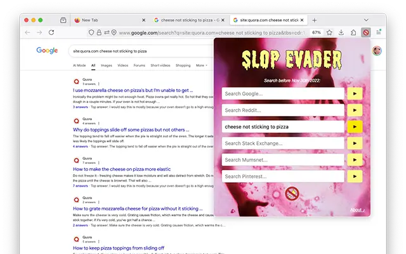Select the site:quora.com search tab

(268, 20)
